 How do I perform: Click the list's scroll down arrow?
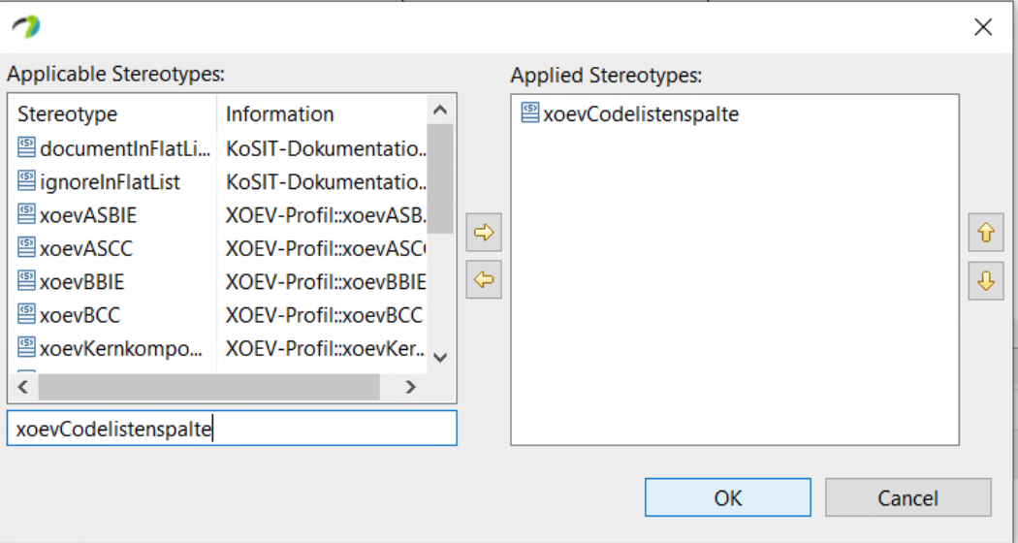pyautogui.click(x=440, y=358)
